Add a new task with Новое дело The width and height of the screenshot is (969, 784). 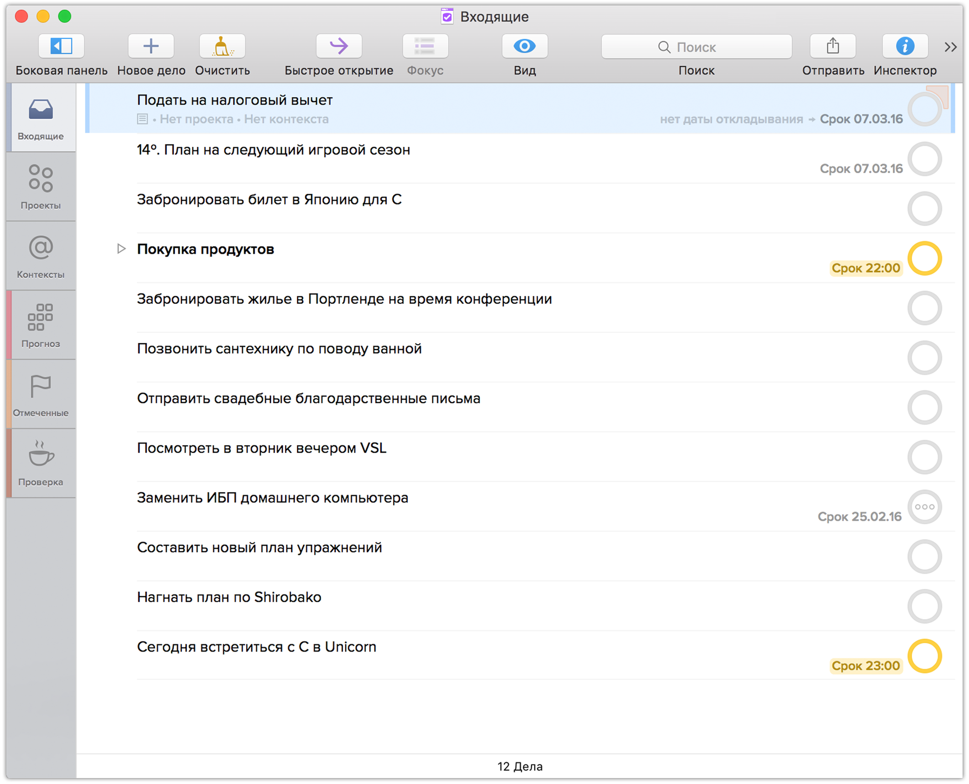(151, 46)
